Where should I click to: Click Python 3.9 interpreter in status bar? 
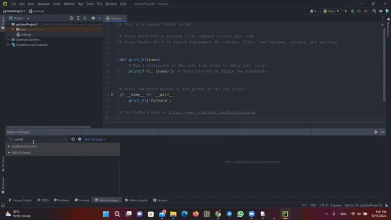(363, 205)
